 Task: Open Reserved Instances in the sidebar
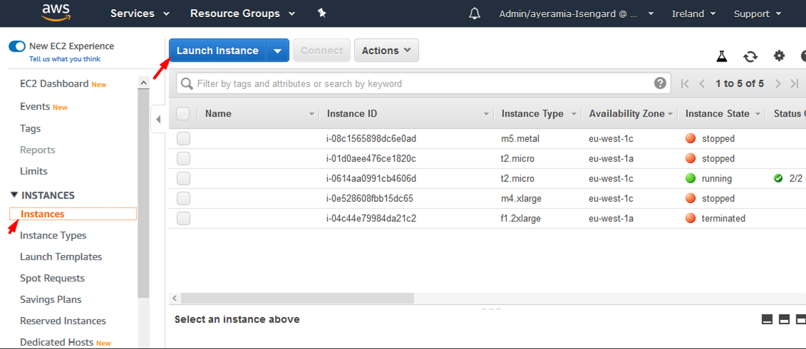pos(63,321)
